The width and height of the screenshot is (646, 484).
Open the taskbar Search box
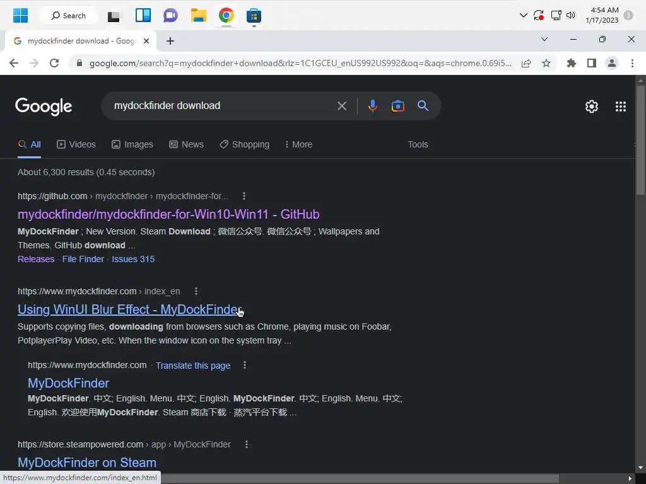[68, 16]
